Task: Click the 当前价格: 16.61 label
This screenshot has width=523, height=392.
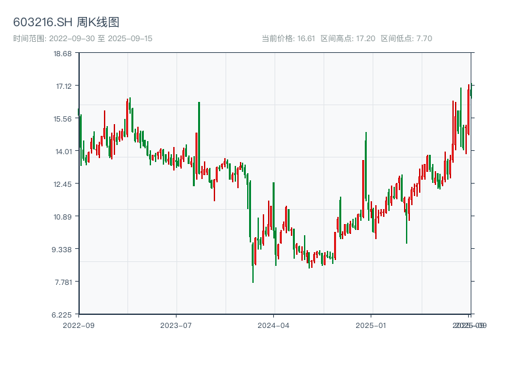Action: point(288,39)
